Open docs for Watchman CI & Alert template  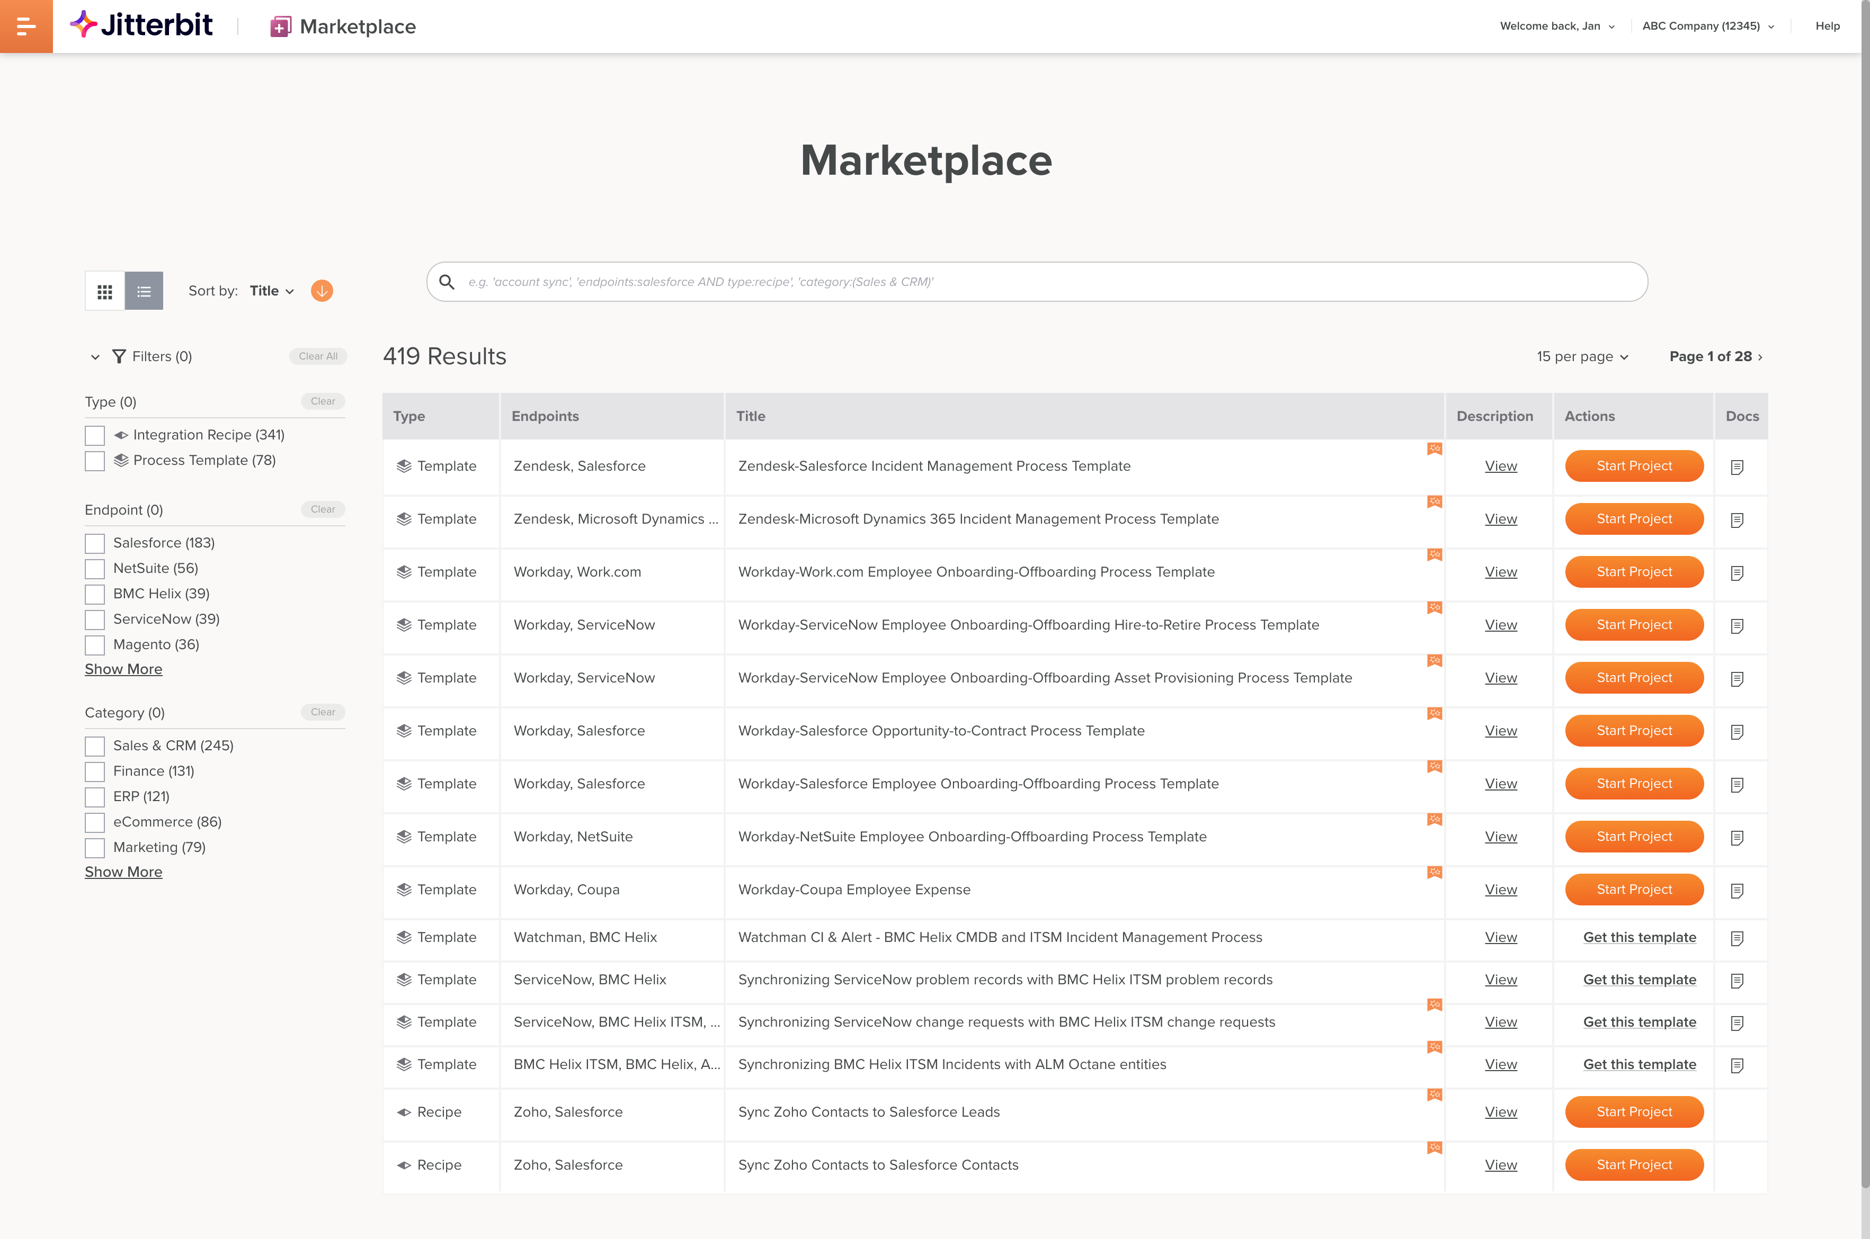pos(1737,938)
